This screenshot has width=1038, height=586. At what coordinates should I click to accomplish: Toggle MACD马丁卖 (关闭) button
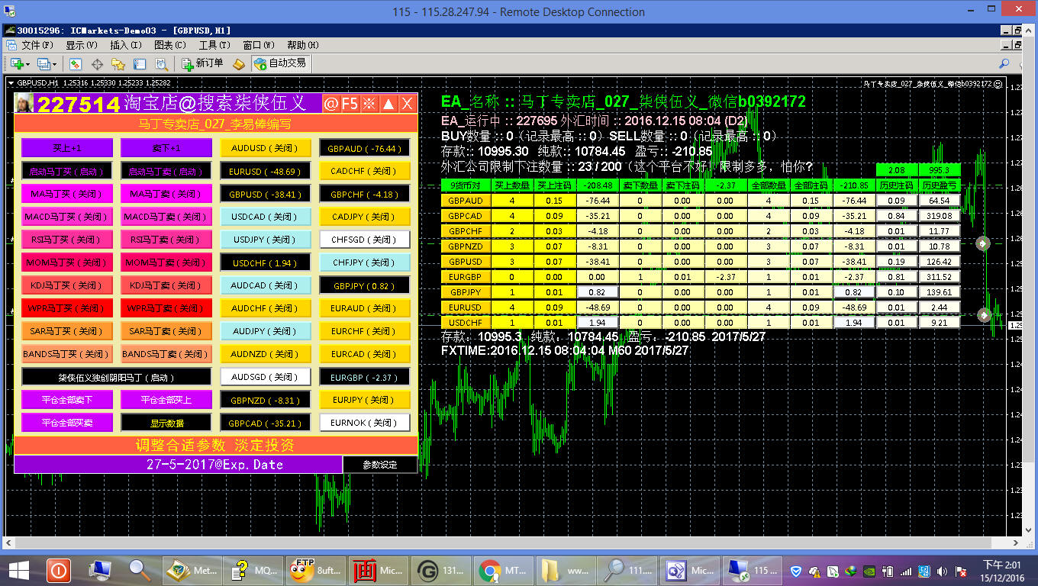166,217
